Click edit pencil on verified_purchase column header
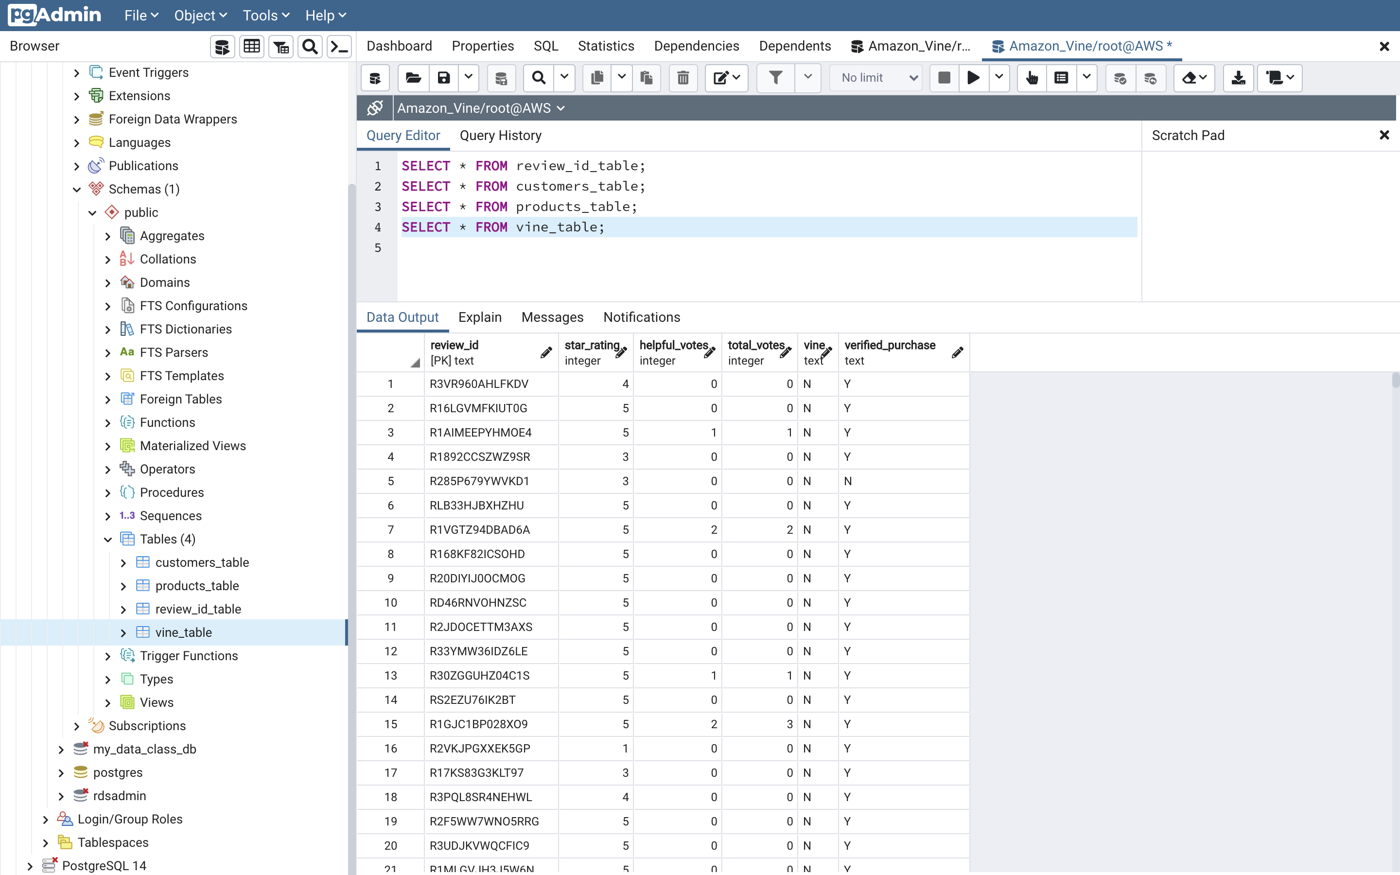This screenshot has width=1400, height=875. (957, 353)
